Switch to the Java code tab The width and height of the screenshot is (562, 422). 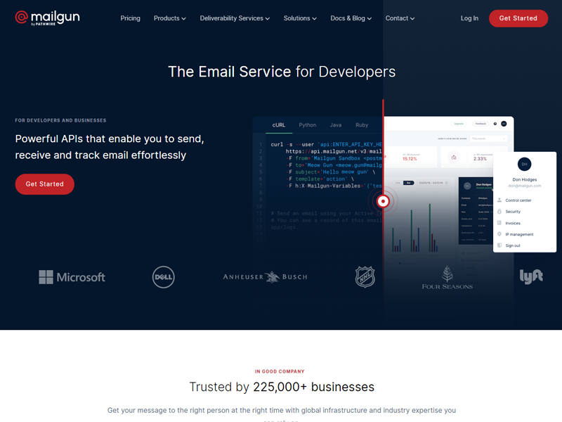(x=336, y=125)
